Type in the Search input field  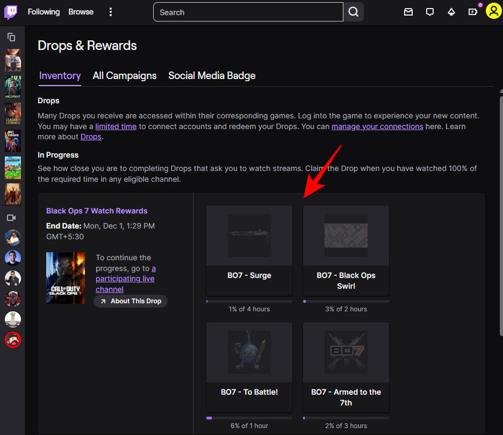(248, 12)
